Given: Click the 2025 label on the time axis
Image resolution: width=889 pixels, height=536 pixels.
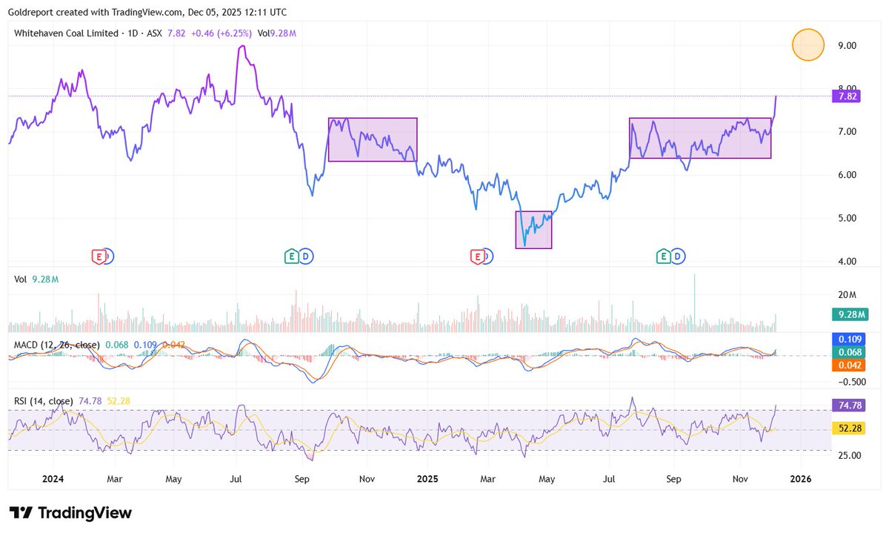Looking at the screenshot, I should [427, 479].
